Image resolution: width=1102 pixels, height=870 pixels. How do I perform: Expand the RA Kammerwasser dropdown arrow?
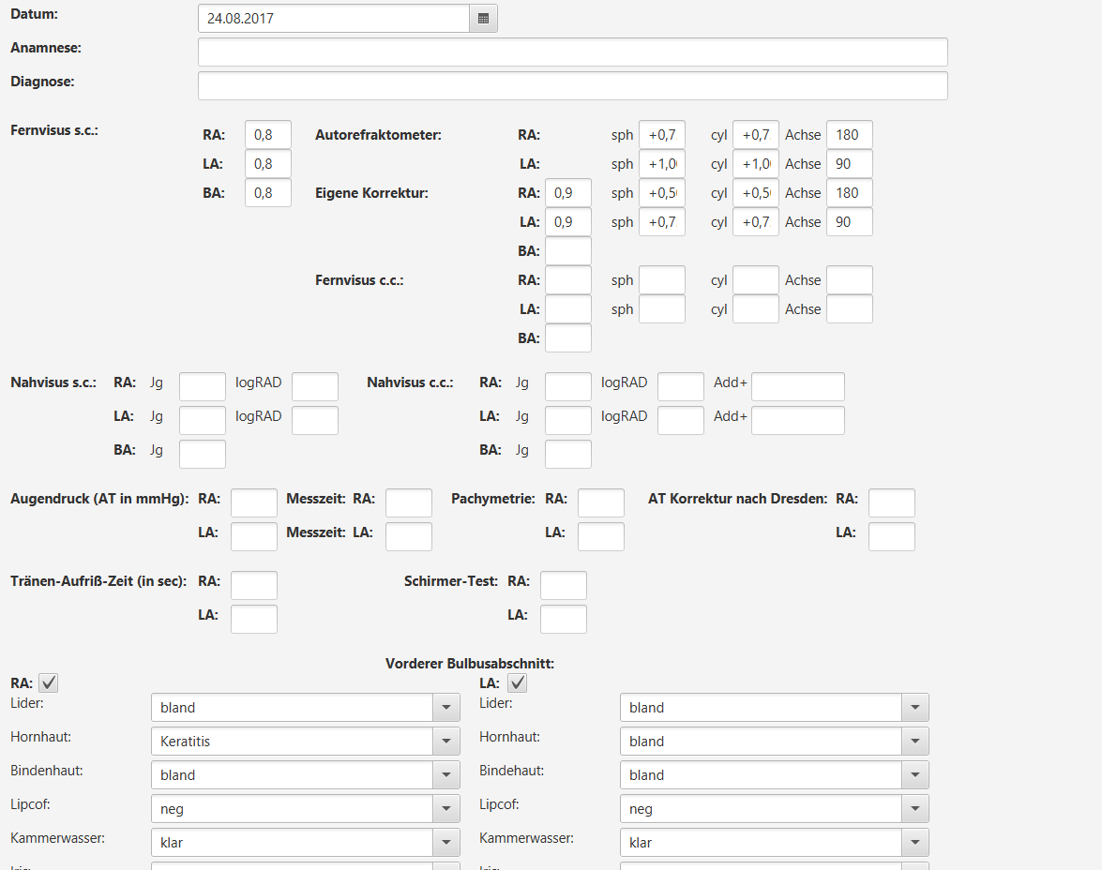coord(446,843)
